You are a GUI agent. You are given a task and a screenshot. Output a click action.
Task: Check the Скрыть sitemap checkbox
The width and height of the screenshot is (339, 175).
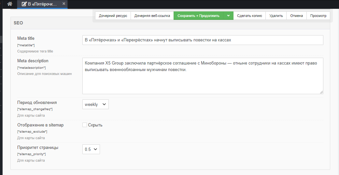[85, 125]
